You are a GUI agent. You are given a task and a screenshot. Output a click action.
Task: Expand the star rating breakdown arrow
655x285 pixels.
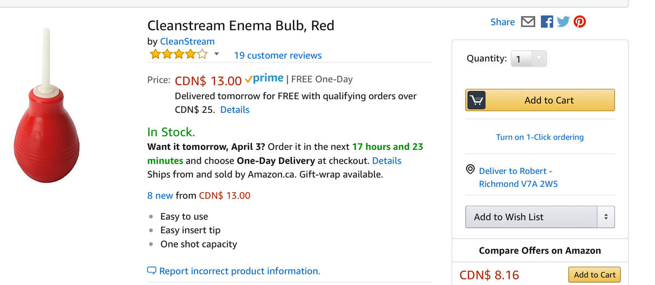point(216,54)
